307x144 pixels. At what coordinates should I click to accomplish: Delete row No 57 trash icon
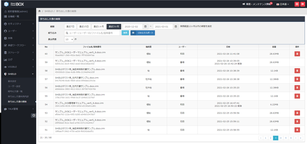(x=297, y=79)
